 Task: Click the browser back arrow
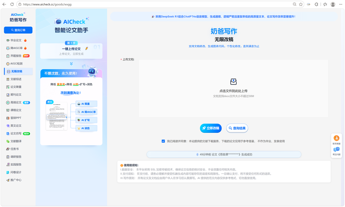point(4,4)
